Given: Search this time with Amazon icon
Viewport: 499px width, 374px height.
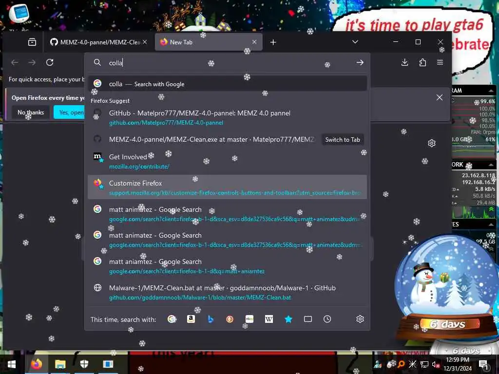Looking at the screenshot, I should tap(191, 319).
